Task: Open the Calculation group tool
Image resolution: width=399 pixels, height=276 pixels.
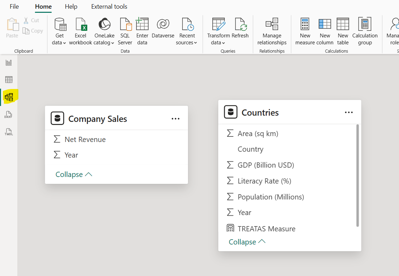Action: (365, 31)
